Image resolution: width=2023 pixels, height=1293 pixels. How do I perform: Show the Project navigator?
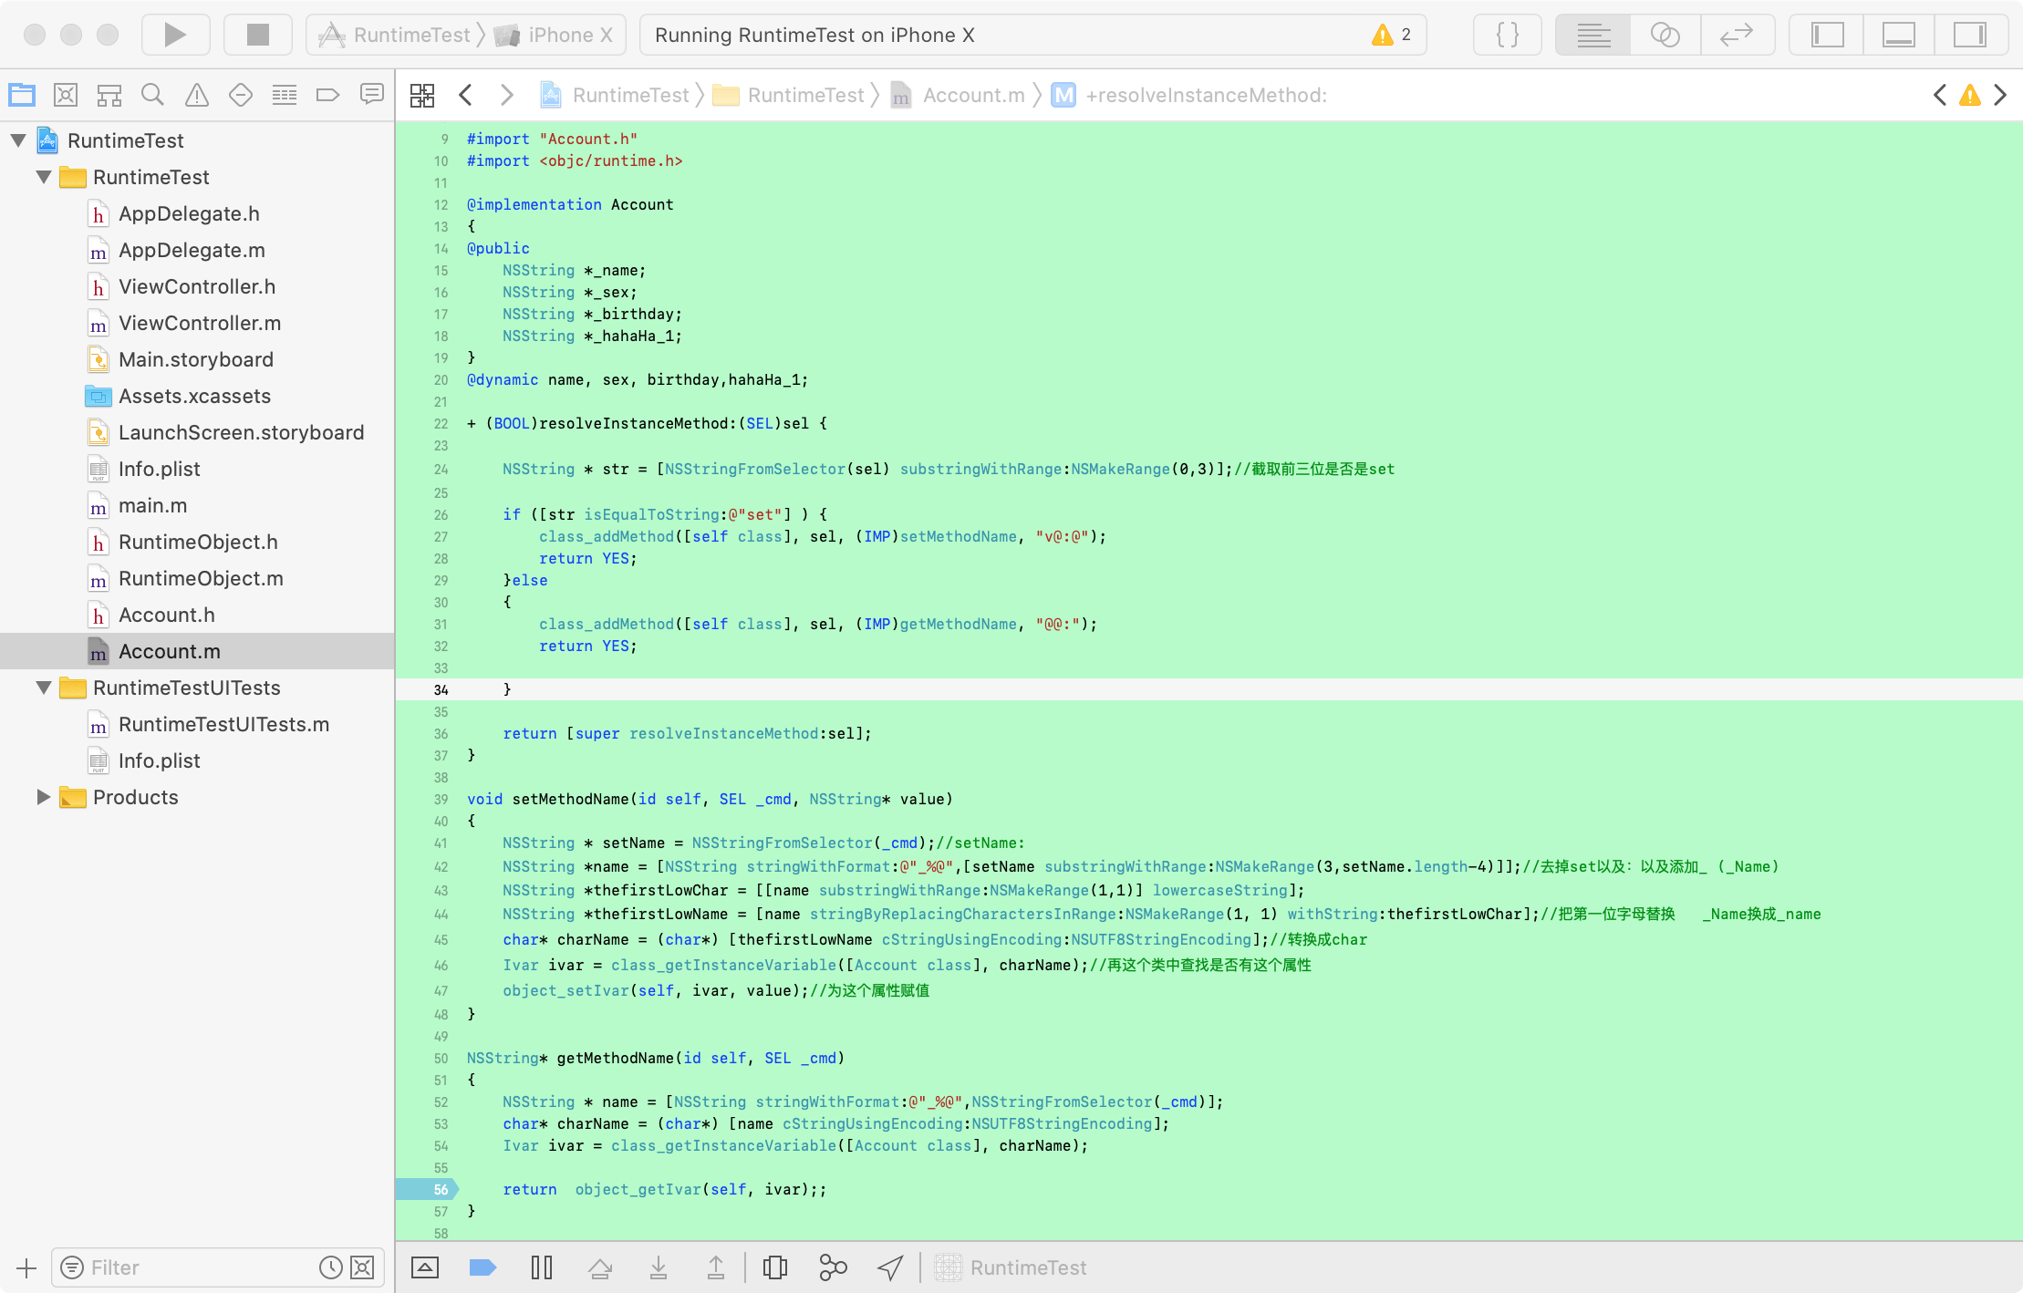(22, 95)
